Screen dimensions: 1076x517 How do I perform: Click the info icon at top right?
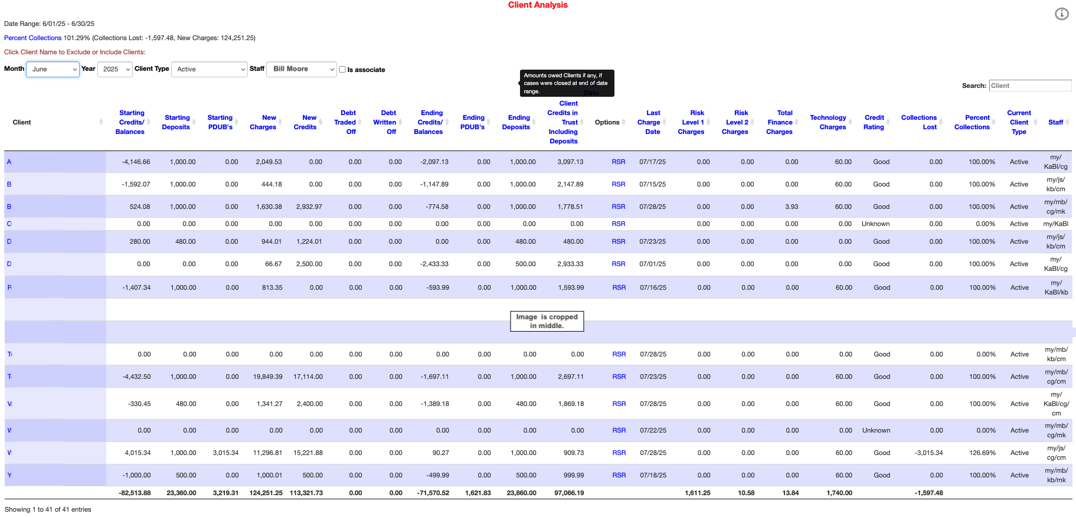pyautogui.click(x=1061, y=14)
